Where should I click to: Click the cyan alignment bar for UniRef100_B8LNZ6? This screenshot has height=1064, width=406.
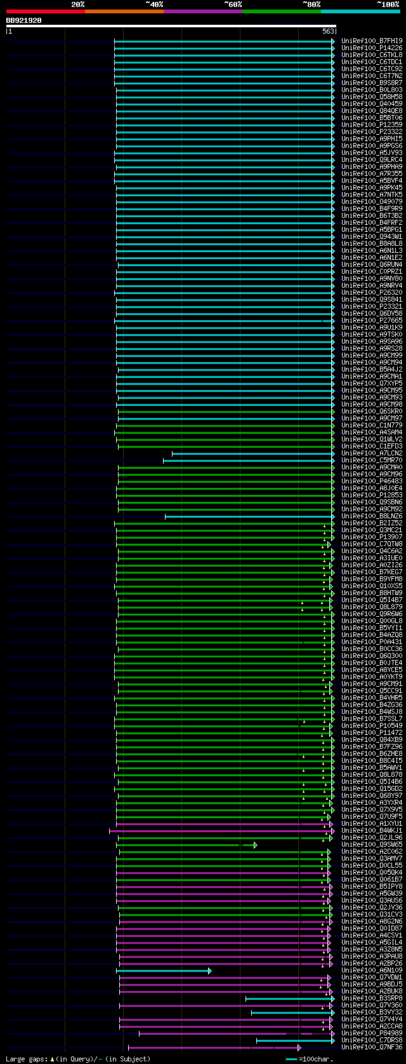(249, 516)
